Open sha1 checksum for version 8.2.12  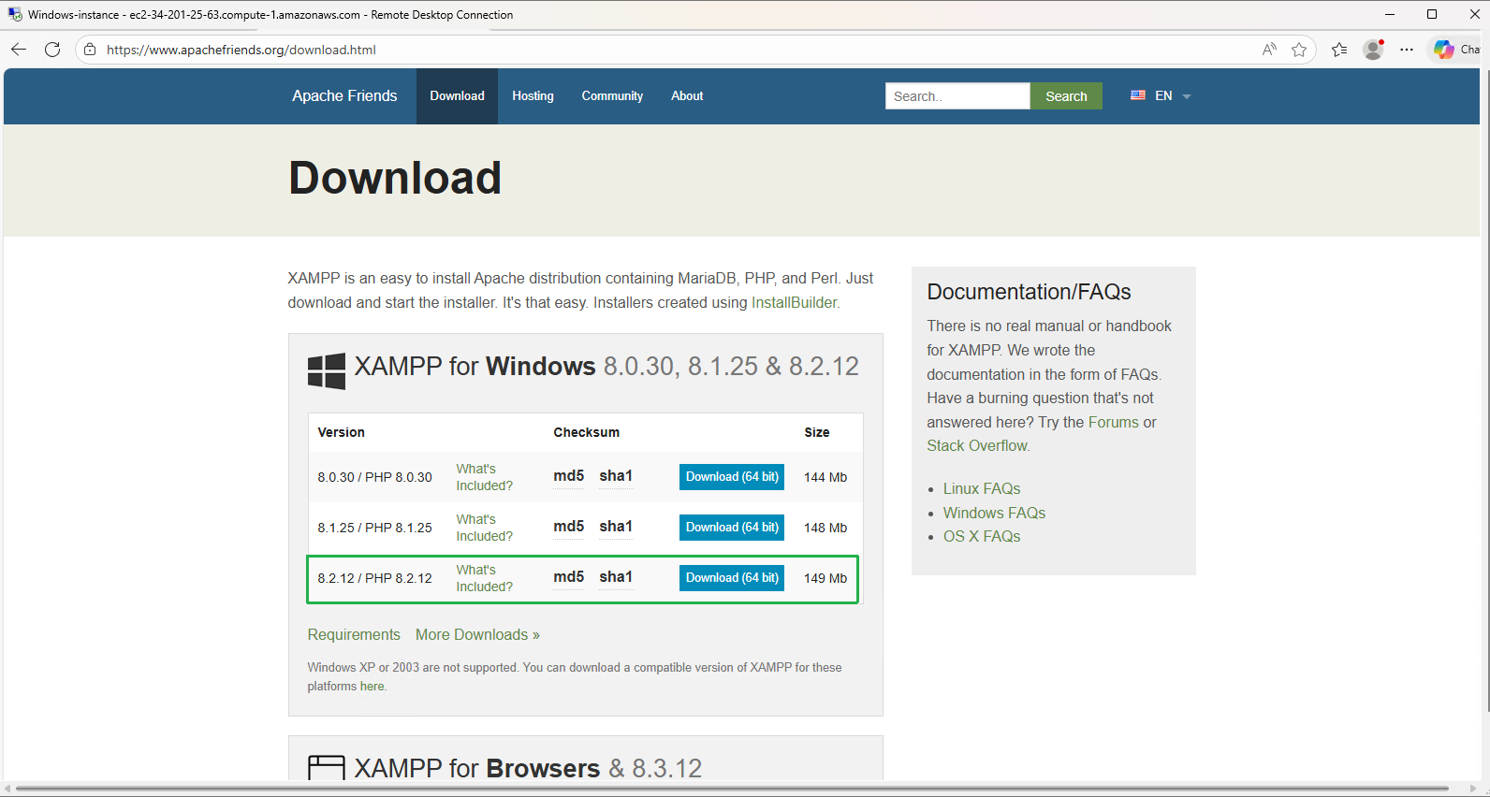coord(616,577)
